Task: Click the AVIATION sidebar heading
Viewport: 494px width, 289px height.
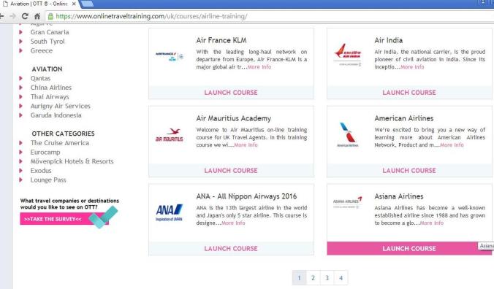Action: click(x=47, y=69)
